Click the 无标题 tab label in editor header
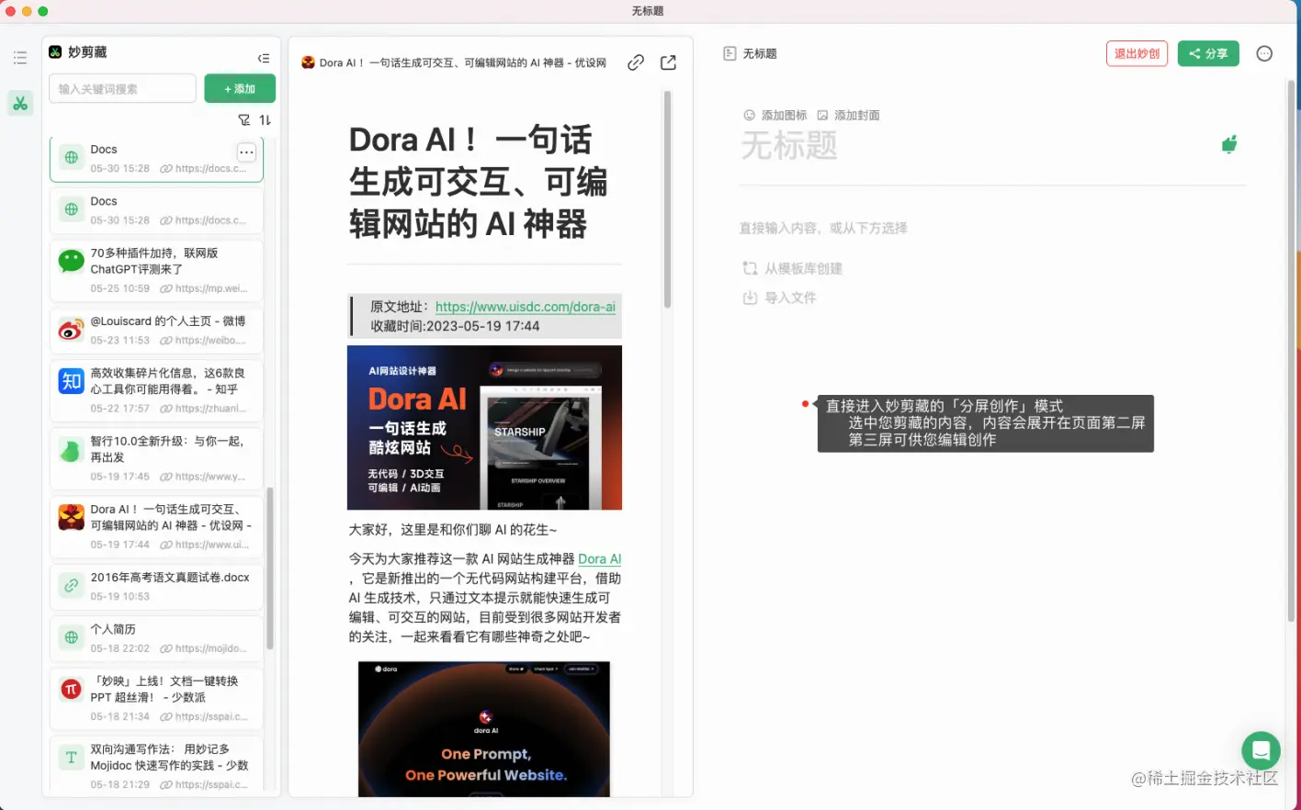 760,54
